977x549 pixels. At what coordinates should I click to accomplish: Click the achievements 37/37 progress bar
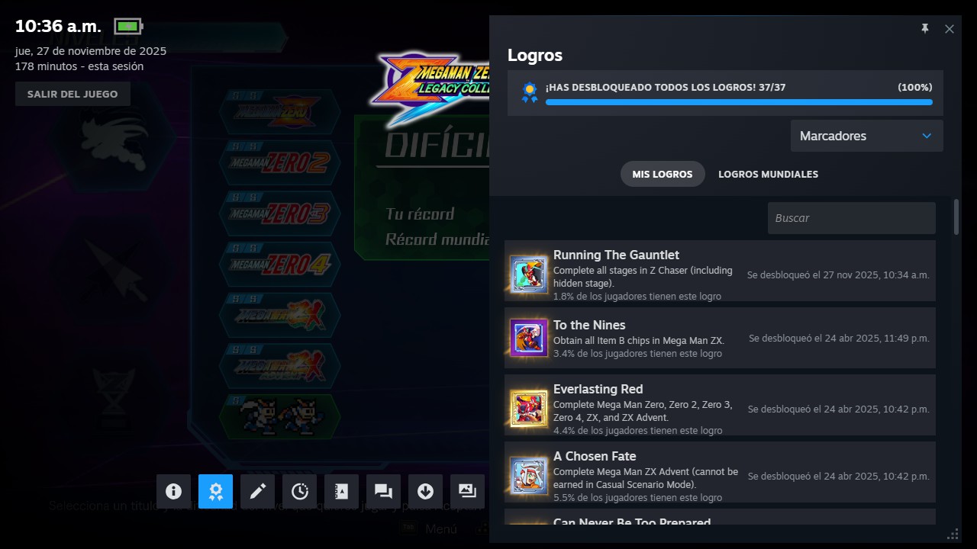tap(739, 102)
